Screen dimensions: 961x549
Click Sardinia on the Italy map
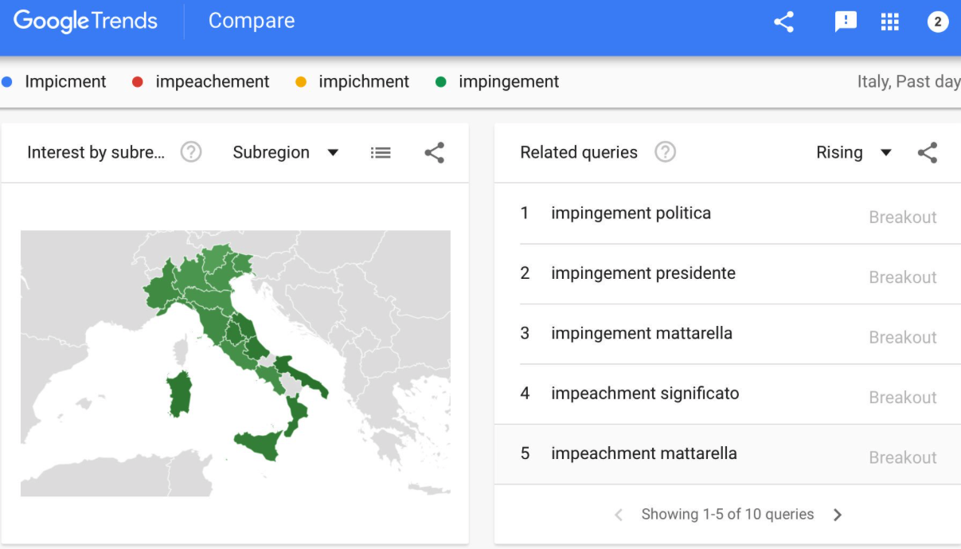coord(179,393)
